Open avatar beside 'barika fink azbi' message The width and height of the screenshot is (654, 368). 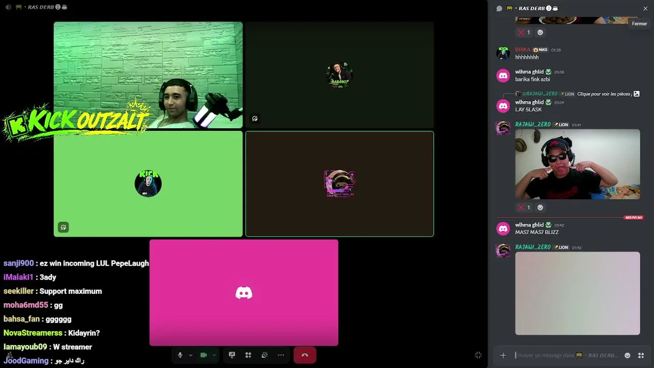(503, 76)
